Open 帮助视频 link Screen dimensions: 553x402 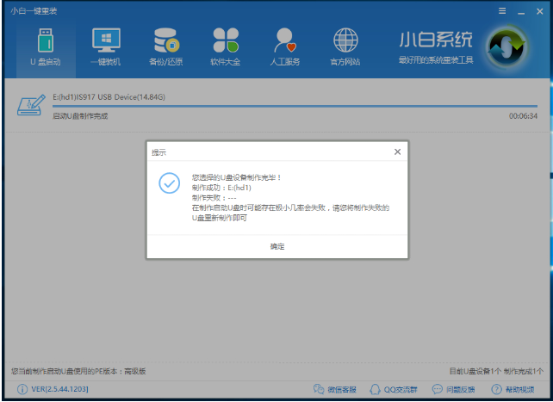pos(513,389)
